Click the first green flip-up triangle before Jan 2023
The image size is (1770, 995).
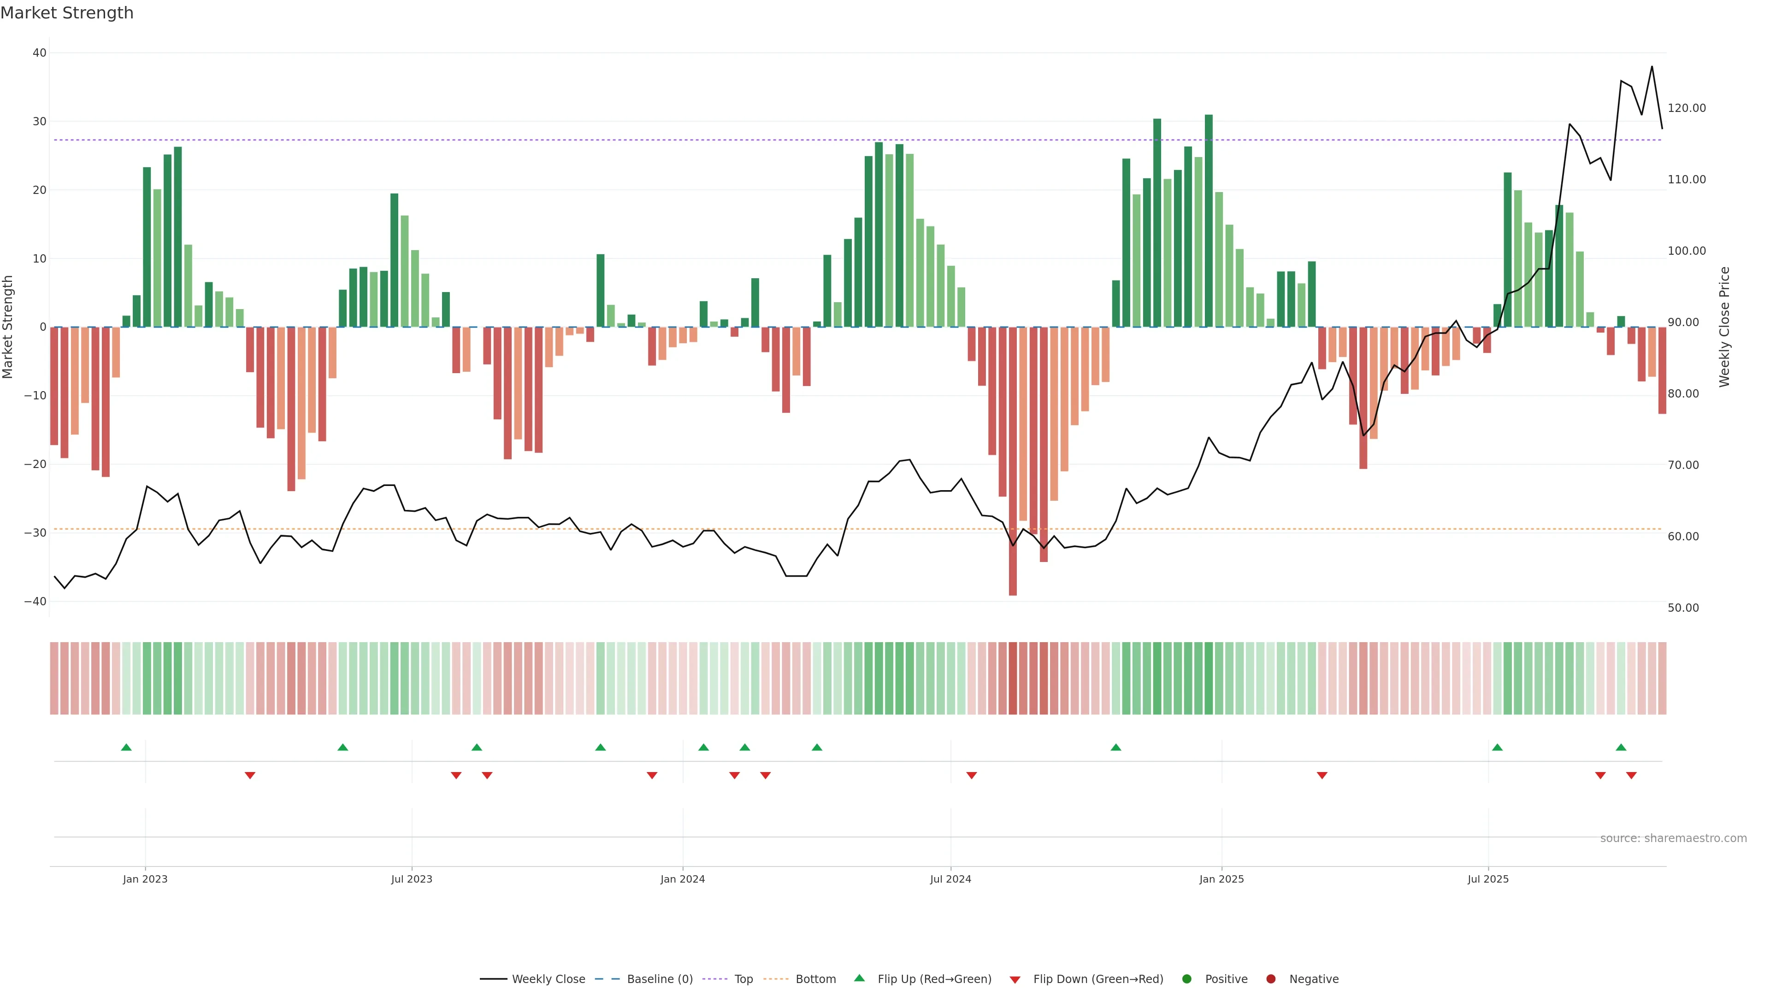click(x=126, y=747)
